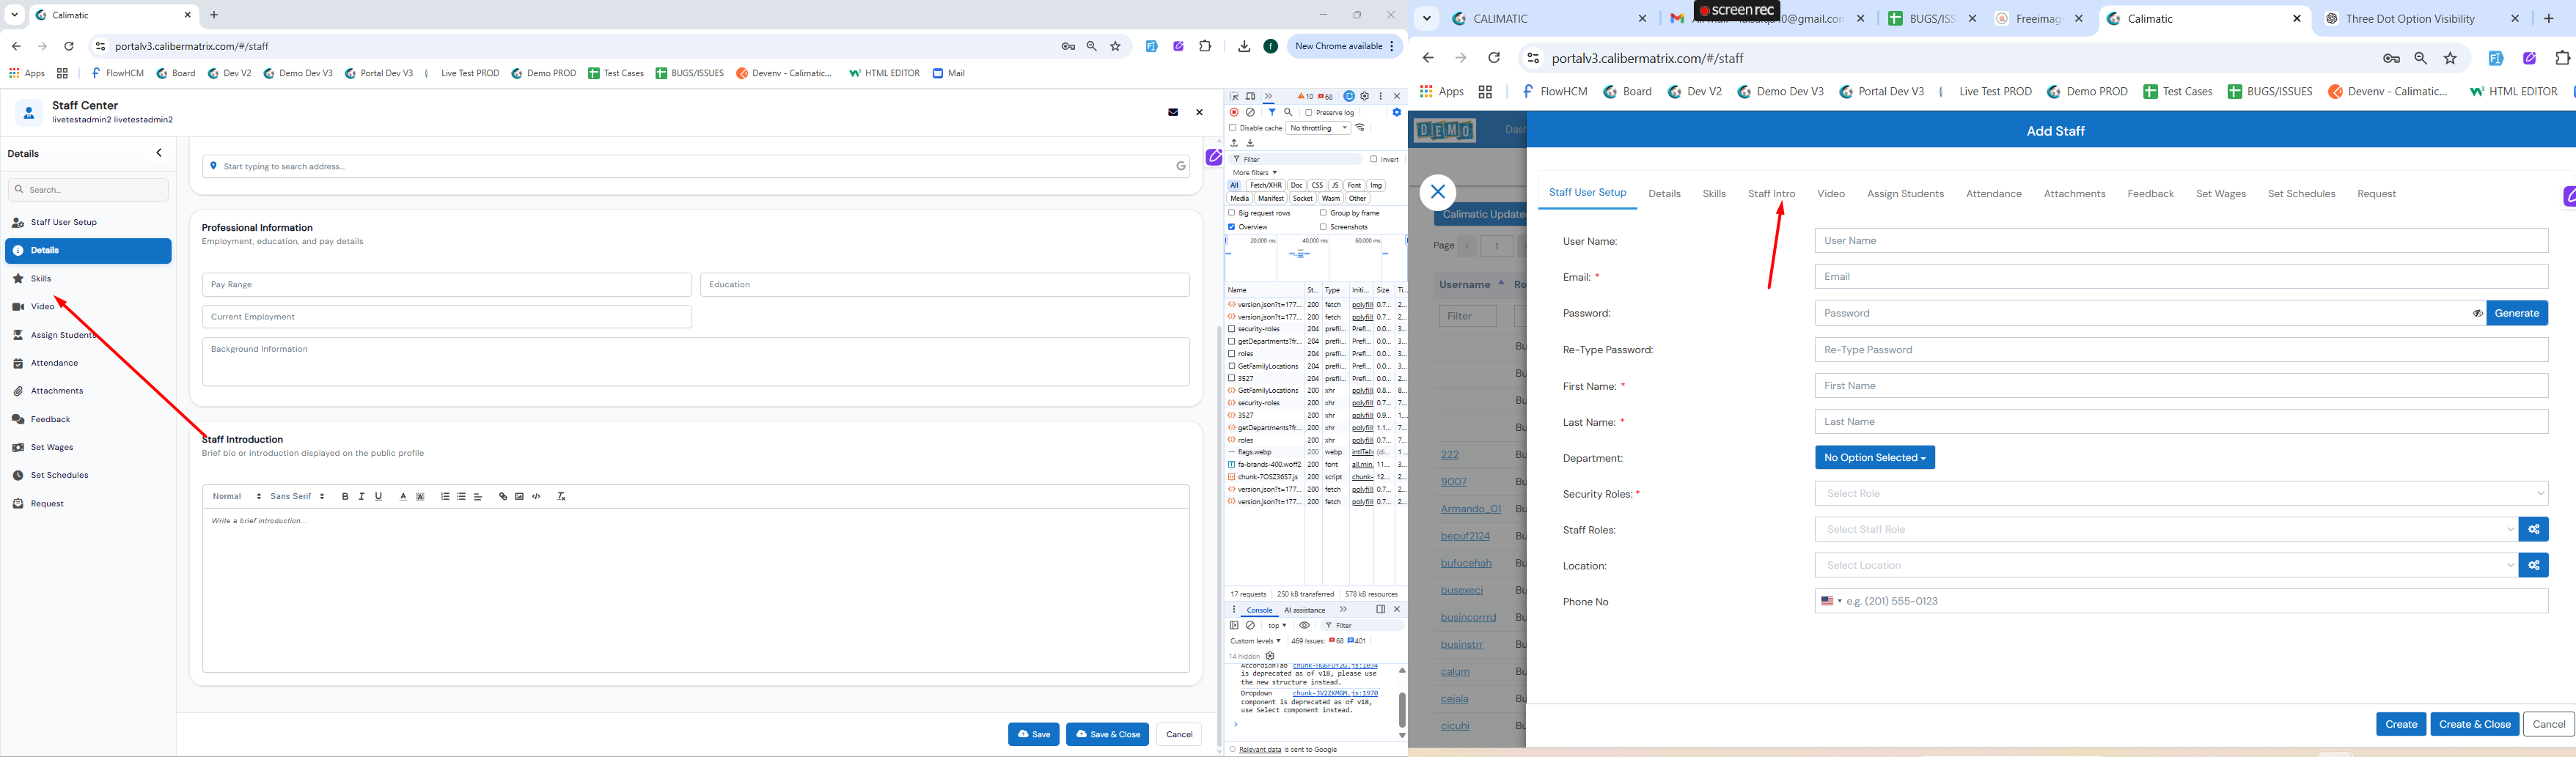The height and width of the screenshot is (757, 2576).
Task: Switch to the Set Schedules tab in Add Staff
Action: 2301,194
